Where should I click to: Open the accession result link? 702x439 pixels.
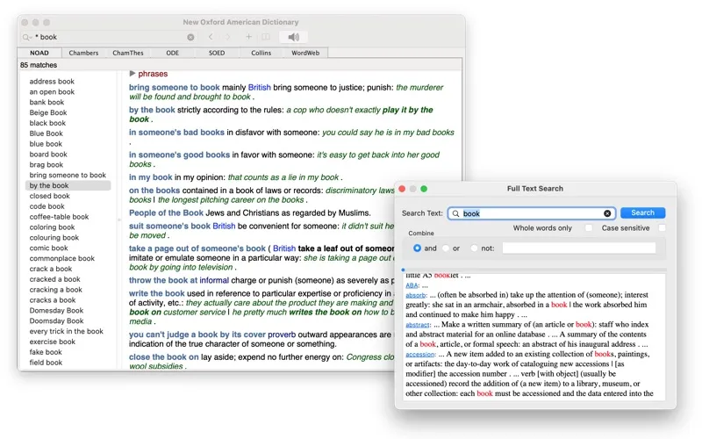tap(420, 355)
